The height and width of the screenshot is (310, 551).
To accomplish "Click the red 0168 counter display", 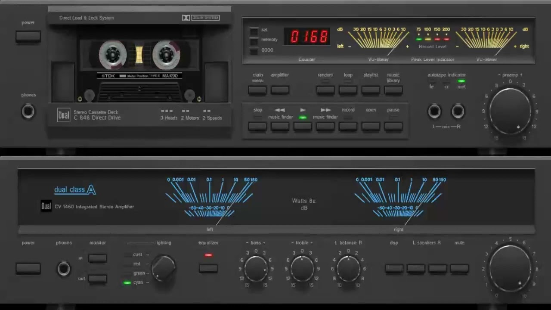I will pos(307,37).
